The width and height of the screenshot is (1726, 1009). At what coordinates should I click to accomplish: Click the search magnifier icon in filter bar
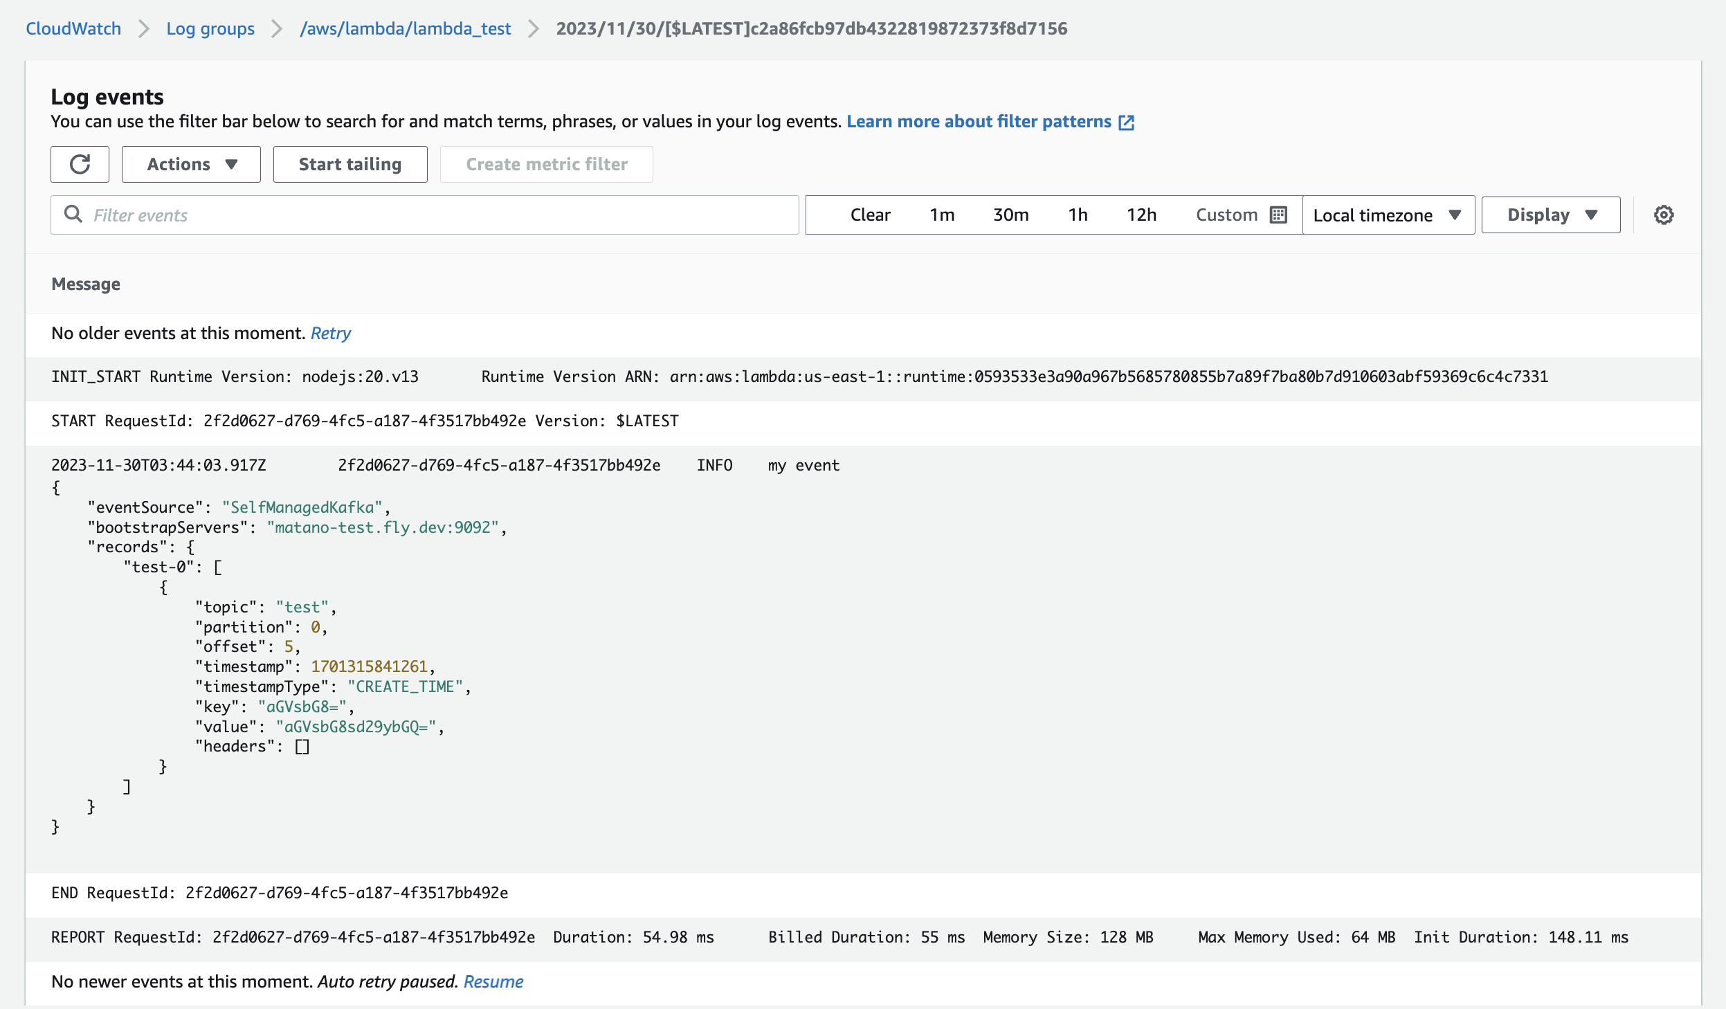coord(73,215)
